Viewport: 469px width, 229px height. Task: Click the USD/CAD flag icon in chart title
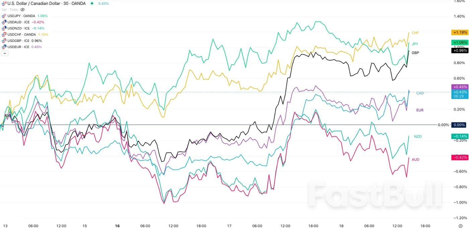click(x=4, y=3)
